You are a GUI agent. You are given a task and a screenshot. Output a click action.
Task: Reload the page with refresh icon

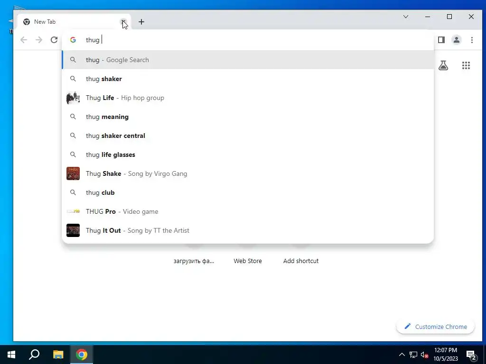pyautogui.click(x=54, y=40)
